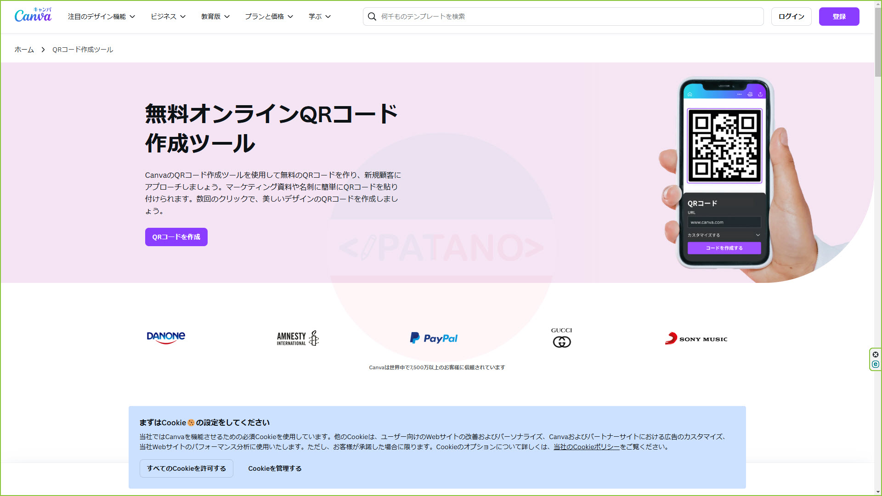The width and height of the screenshot is (882, 496).
Task: Click the CanvaのQRコード作成ツール description paragraph
Action: coord(273,193)
